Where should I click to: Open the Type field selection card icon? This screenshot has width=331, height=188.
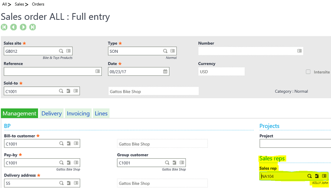tap(173, 51)
